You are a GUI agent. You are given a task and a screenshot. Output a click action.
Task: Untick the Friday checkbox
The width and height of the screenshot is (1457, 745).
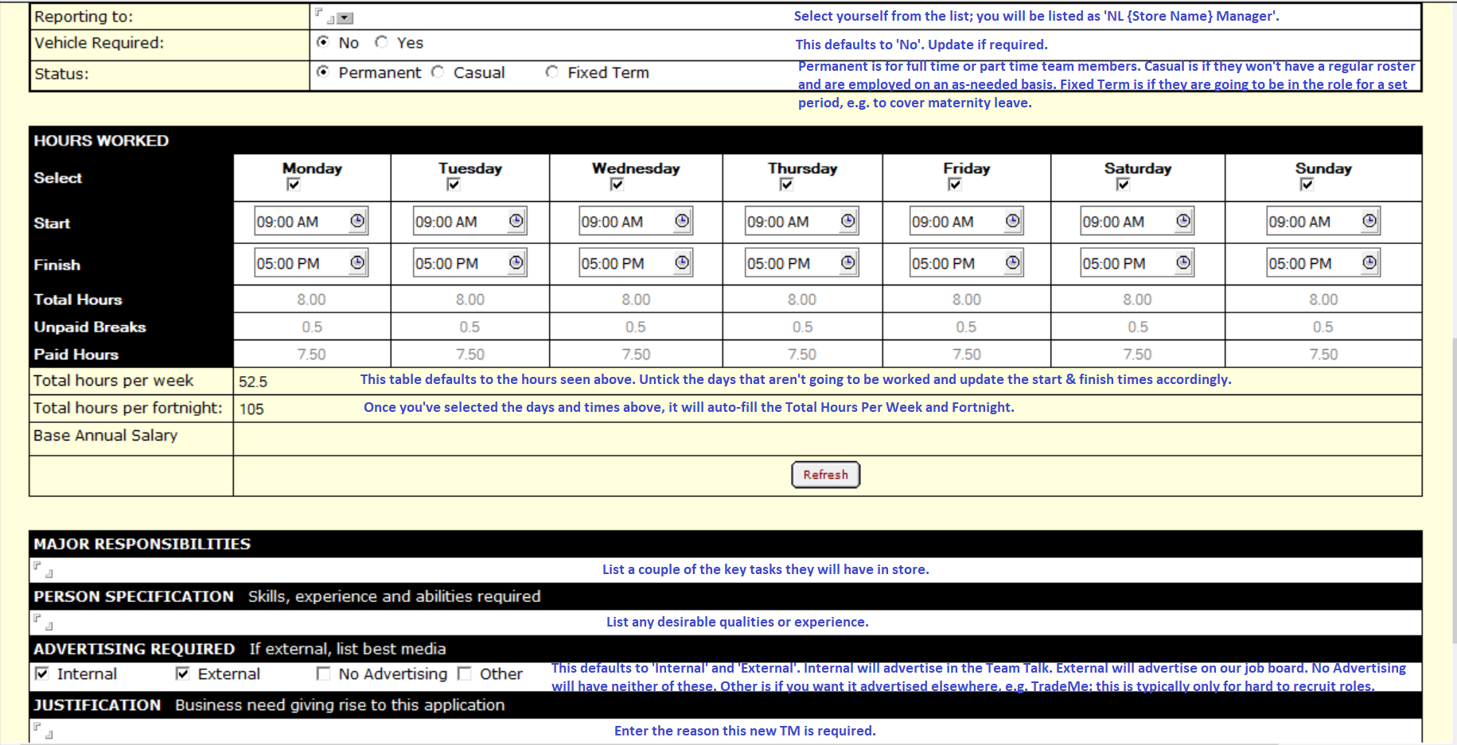click(955, 184)
